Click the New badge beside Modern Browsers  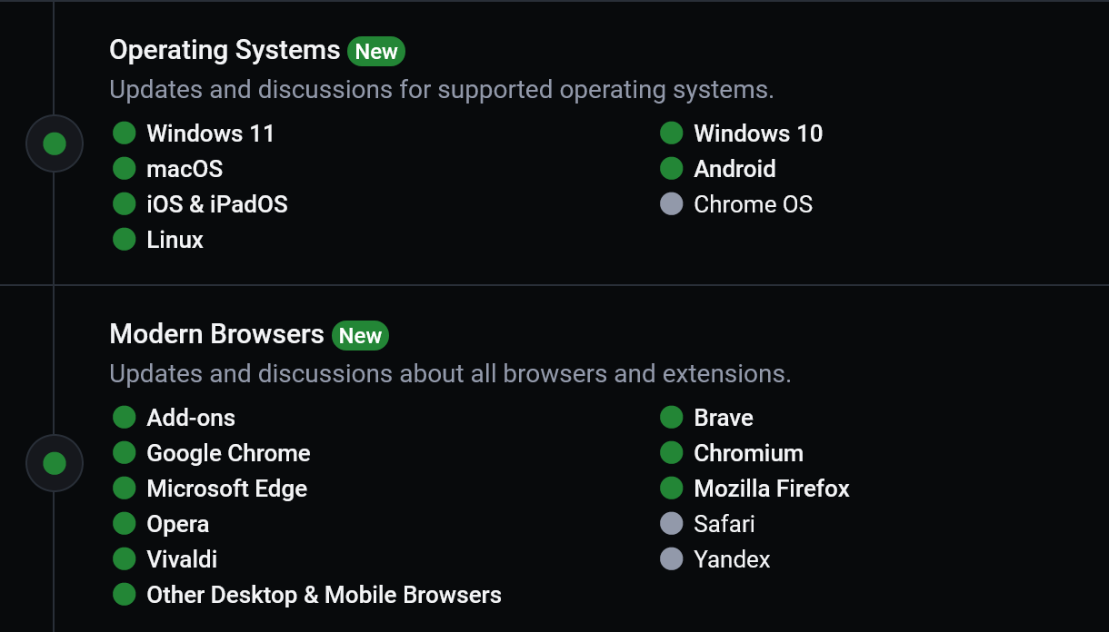[x=360, y=336]
